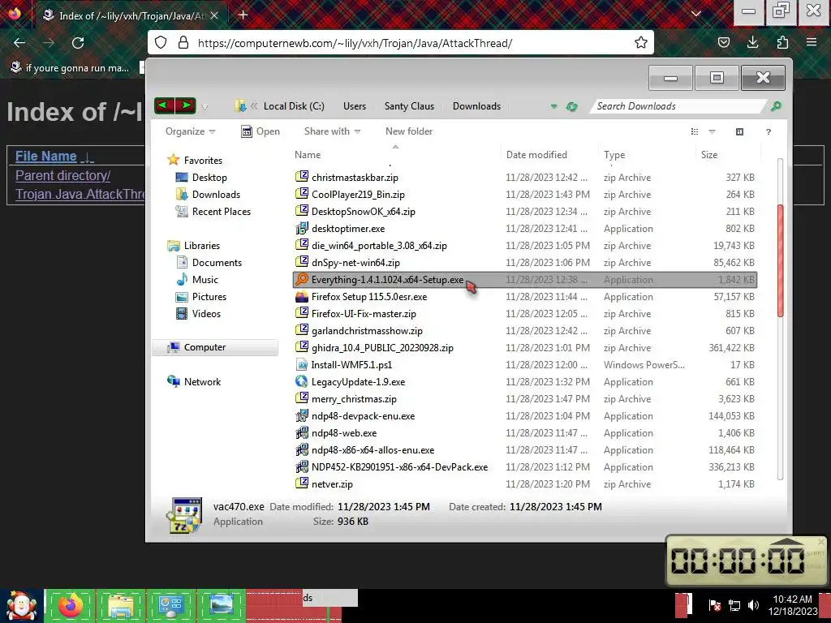Image resolution: width=831 pixels, height=623 pixels.
Task: Open a new Firefox tab
Action: coord(243,15)
